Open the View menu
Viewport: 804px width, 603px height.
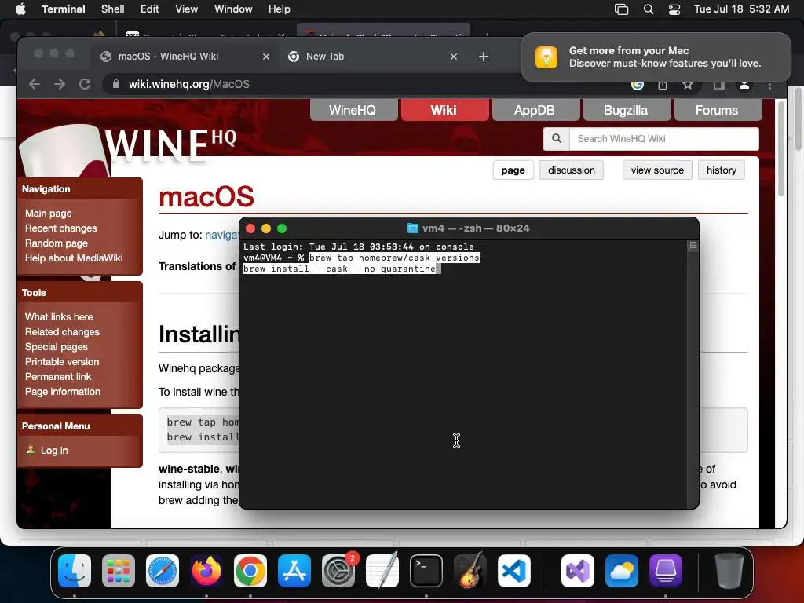click(186, 9)
